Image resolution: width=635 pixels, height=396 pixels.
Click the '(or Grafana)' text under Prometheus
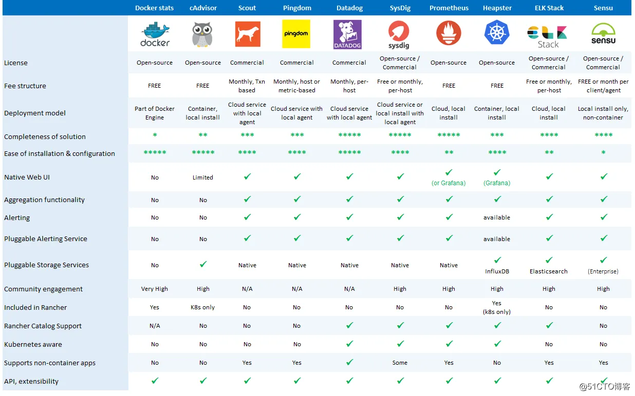[449, 183]
